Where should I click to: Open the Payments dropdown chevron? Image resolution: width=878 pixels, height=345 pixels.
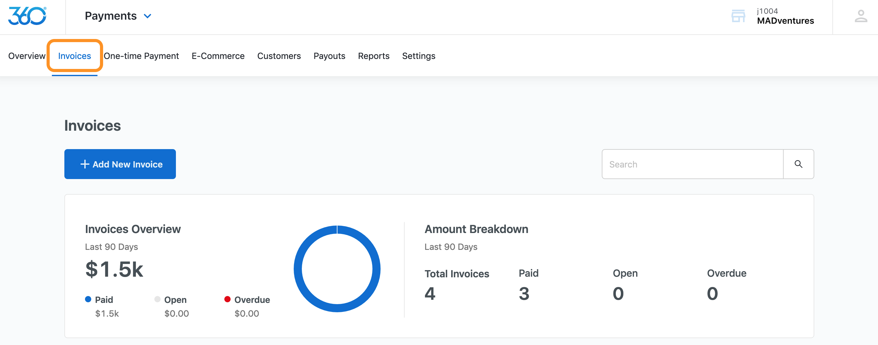coord(147,16)
